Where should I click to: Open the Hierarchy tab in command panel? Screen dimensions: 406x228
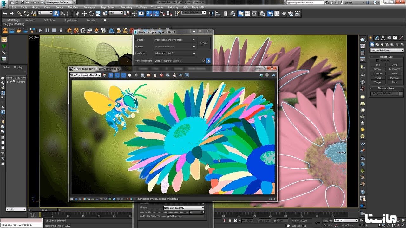click(382, 38)
